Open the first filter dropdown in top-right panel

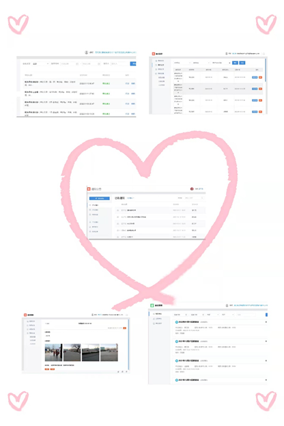coord(182,63)
